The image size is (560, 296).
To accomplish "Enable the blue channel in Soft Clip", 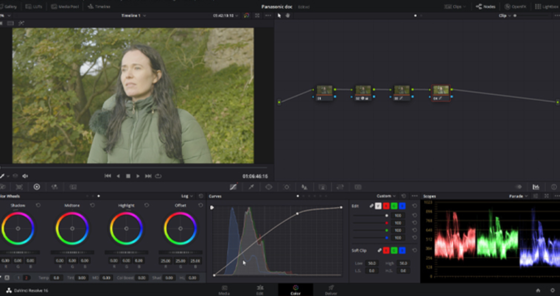I will 402,250.
